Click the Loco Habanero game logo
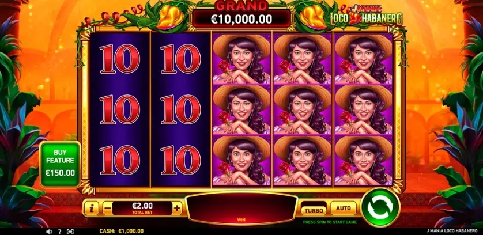483x235 pixels. (x=367, y=16)
